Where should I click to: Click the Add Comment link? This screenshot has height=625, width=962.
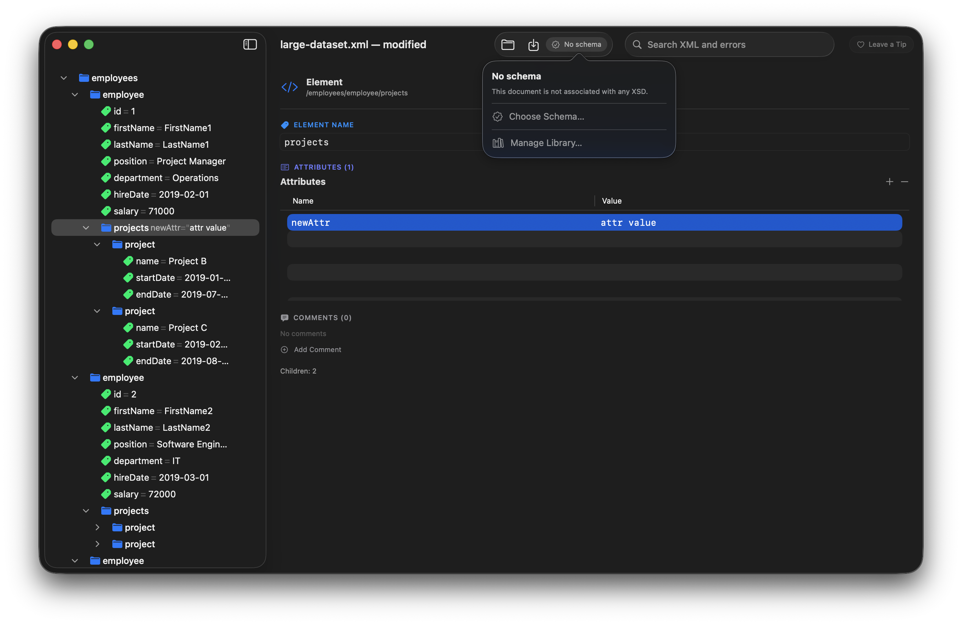317,350
